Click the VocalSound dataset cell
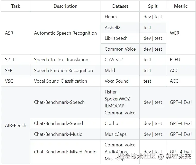Viewport: 196px width, 165px height. (117, 81)
